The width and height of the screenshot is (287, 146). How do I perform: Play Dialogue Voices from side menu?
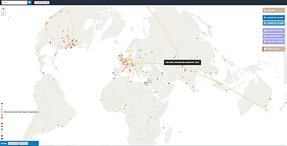(274, 42)
